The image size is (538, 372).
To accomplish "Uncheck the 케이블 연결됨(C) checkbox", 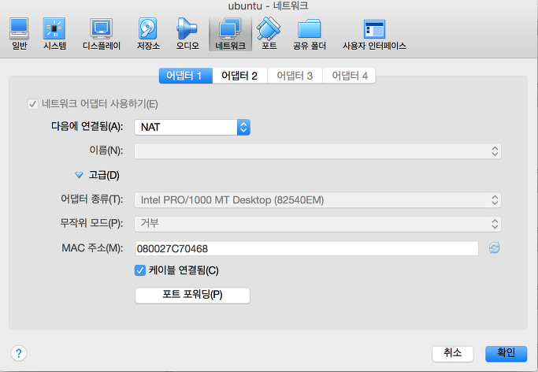I will 140,270.
